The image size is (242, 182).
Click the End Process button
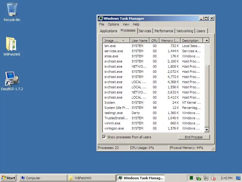[194, 137]
